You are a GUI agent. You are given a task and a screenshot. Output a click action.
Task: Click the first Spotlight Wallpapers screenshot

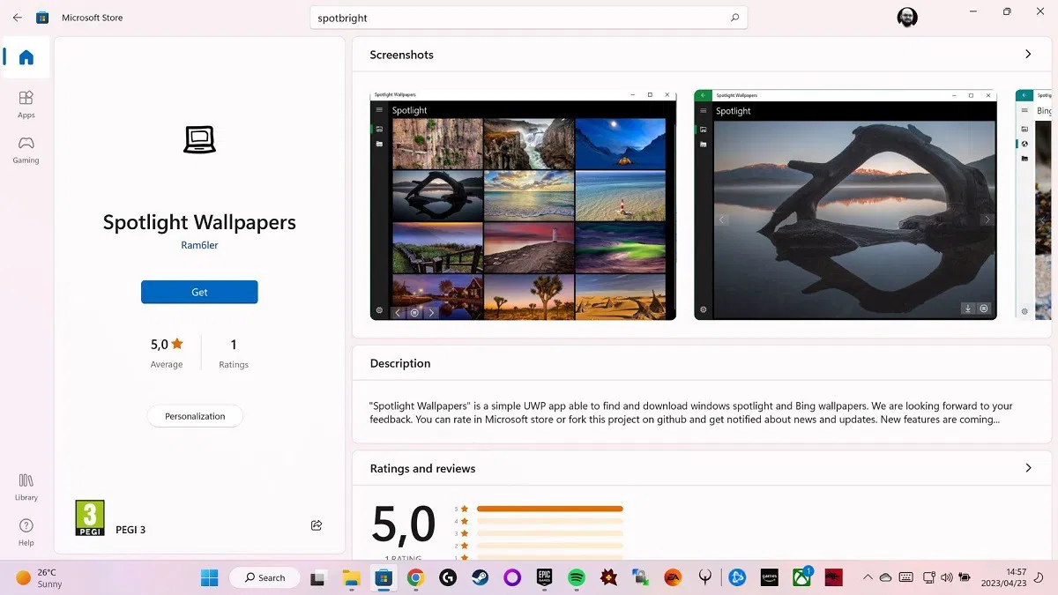coord(523,205)
